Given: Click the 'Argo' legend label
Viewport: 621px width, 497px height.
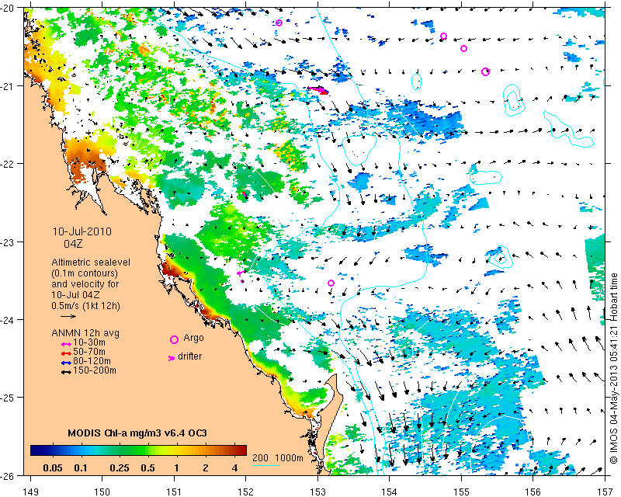Looking at the screenshot, I should 193,339.
